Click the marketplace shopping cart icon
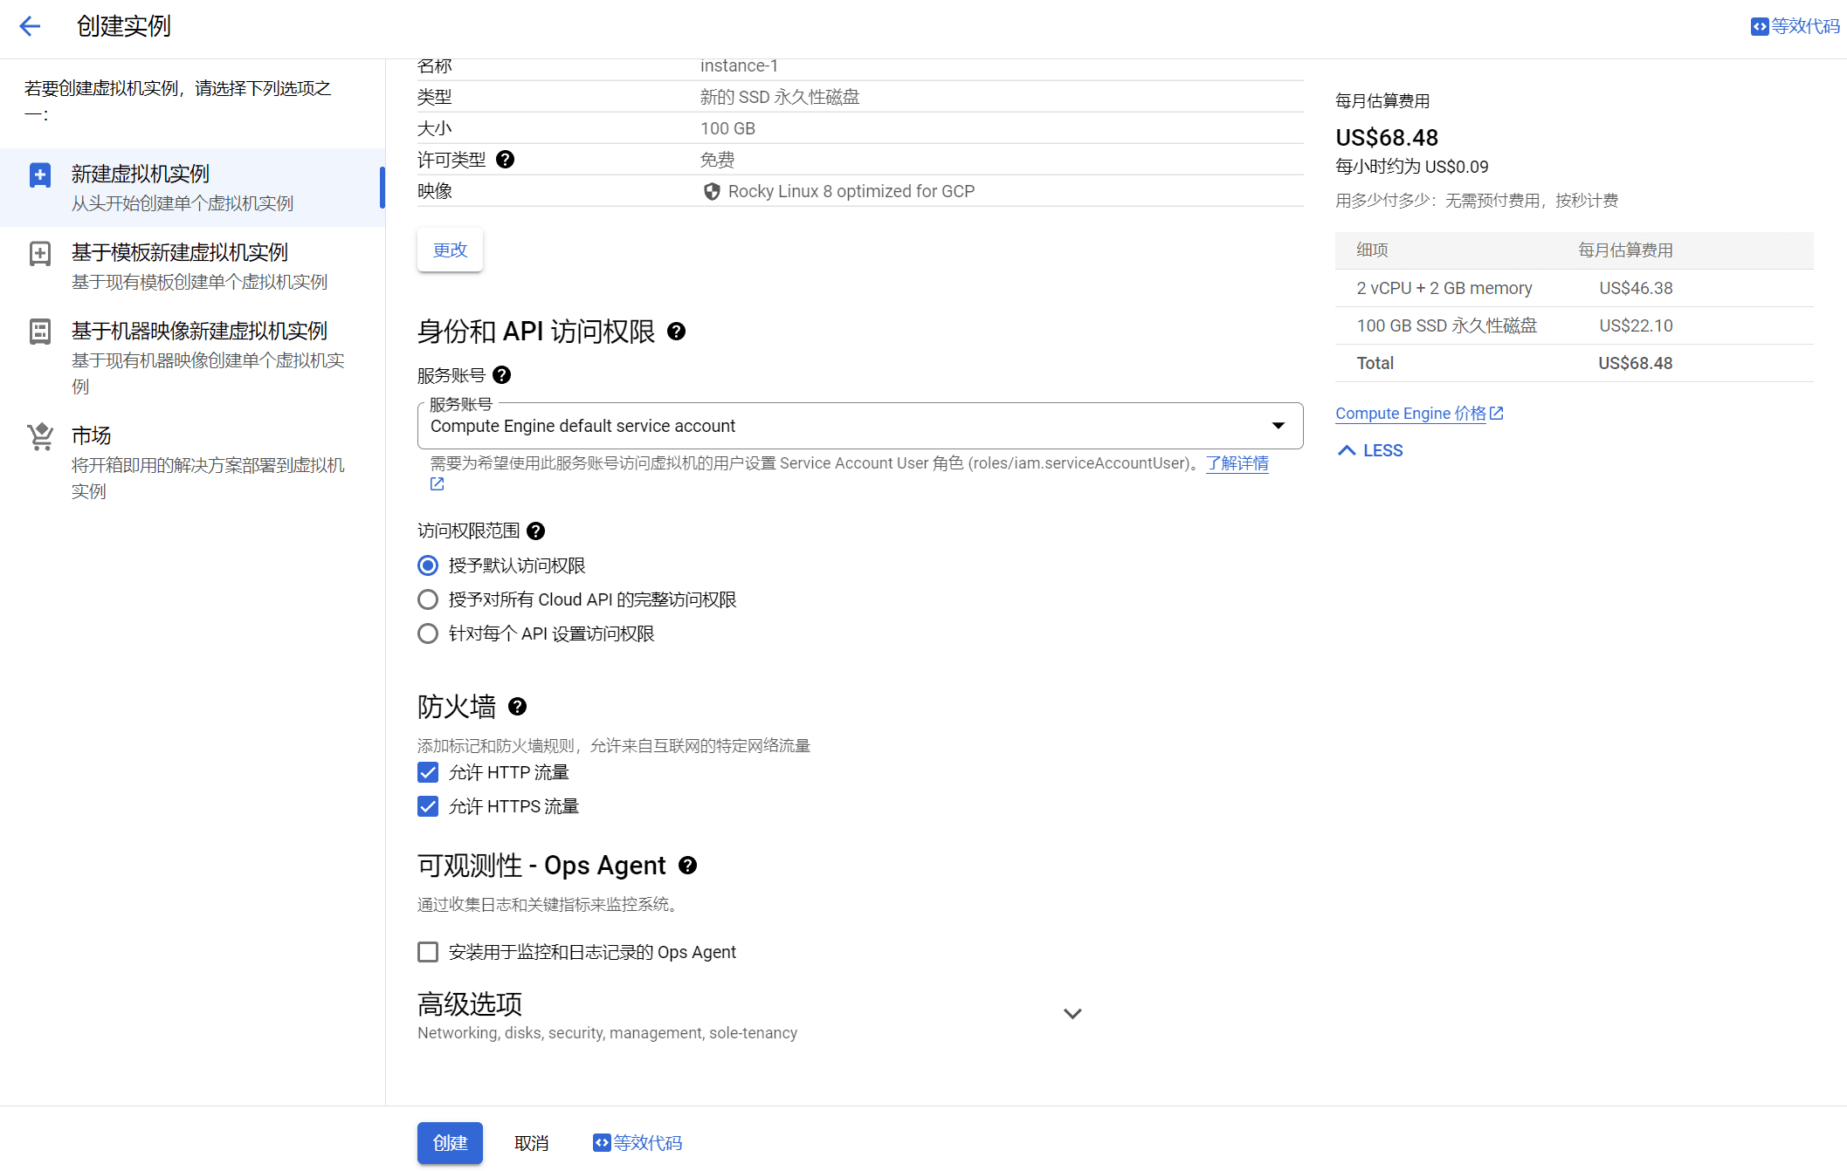1847x1171 pixels. pos(40,436)
